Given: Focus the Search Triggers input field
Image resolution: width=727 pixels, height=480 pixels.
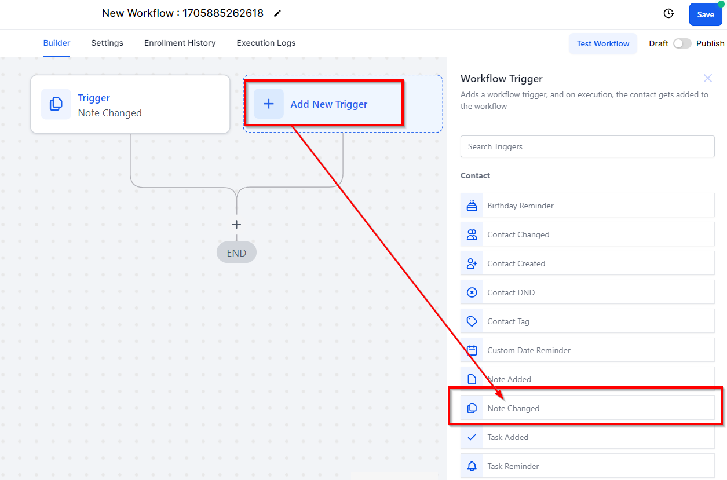Looking at the screenshot, I should (587, 146).
